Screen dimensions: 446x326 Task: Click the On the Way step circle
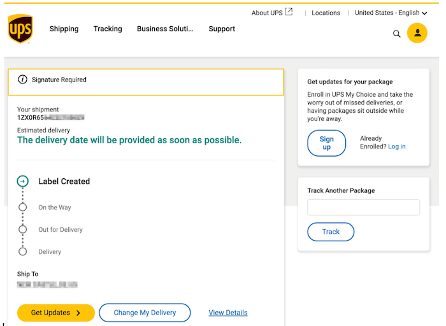[23, 207]
